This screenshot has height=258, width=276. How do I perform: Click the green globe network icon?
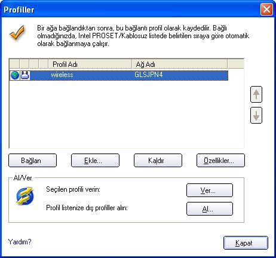[x=15, y=75]
